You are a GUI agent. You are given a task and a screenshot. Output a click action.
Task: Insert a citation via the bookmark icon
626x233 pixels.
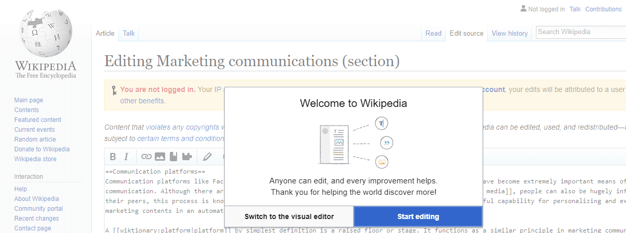coord(173,157)
